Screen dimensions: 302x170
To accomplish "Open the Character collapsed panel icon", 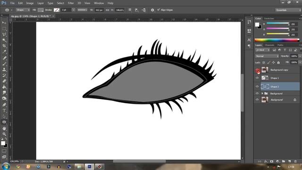I will point(249,40).
